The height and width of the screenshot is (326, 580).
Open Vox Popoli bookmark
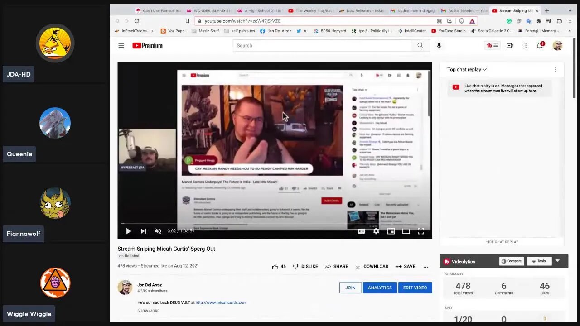pos(174,31)
